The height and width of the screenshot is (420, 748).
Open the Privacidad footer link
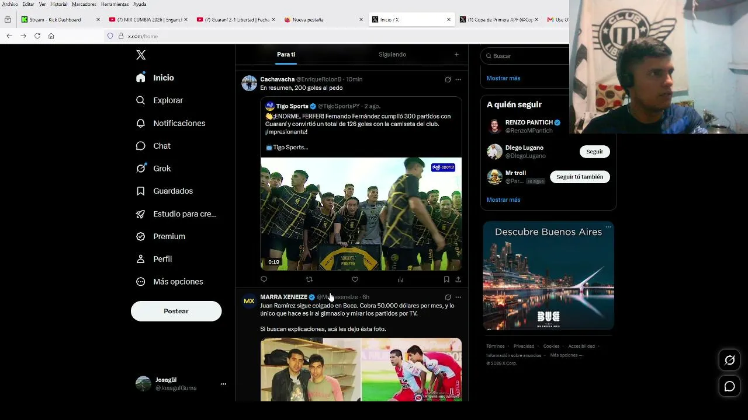[524, 346]
